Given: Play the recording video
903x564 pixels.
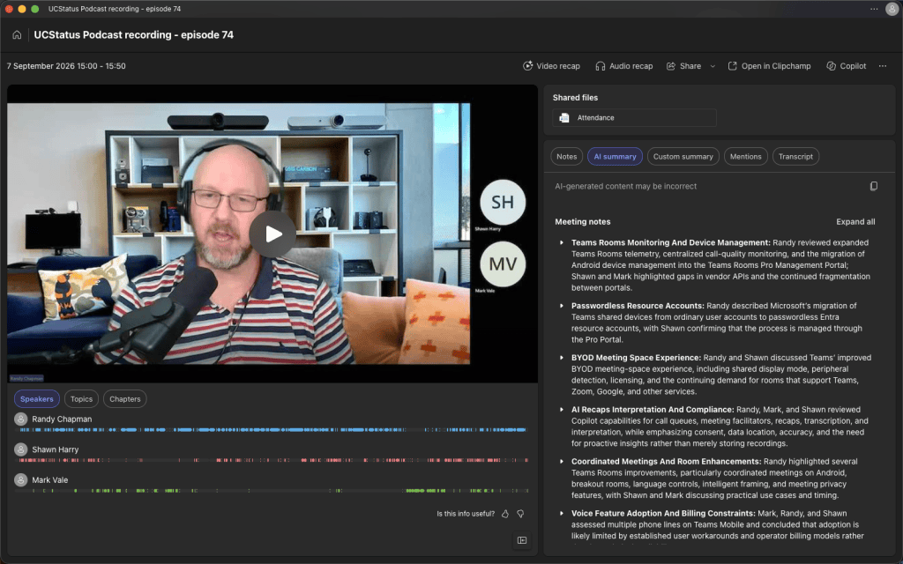Looking at the screenshot, I should coord(272,234).
